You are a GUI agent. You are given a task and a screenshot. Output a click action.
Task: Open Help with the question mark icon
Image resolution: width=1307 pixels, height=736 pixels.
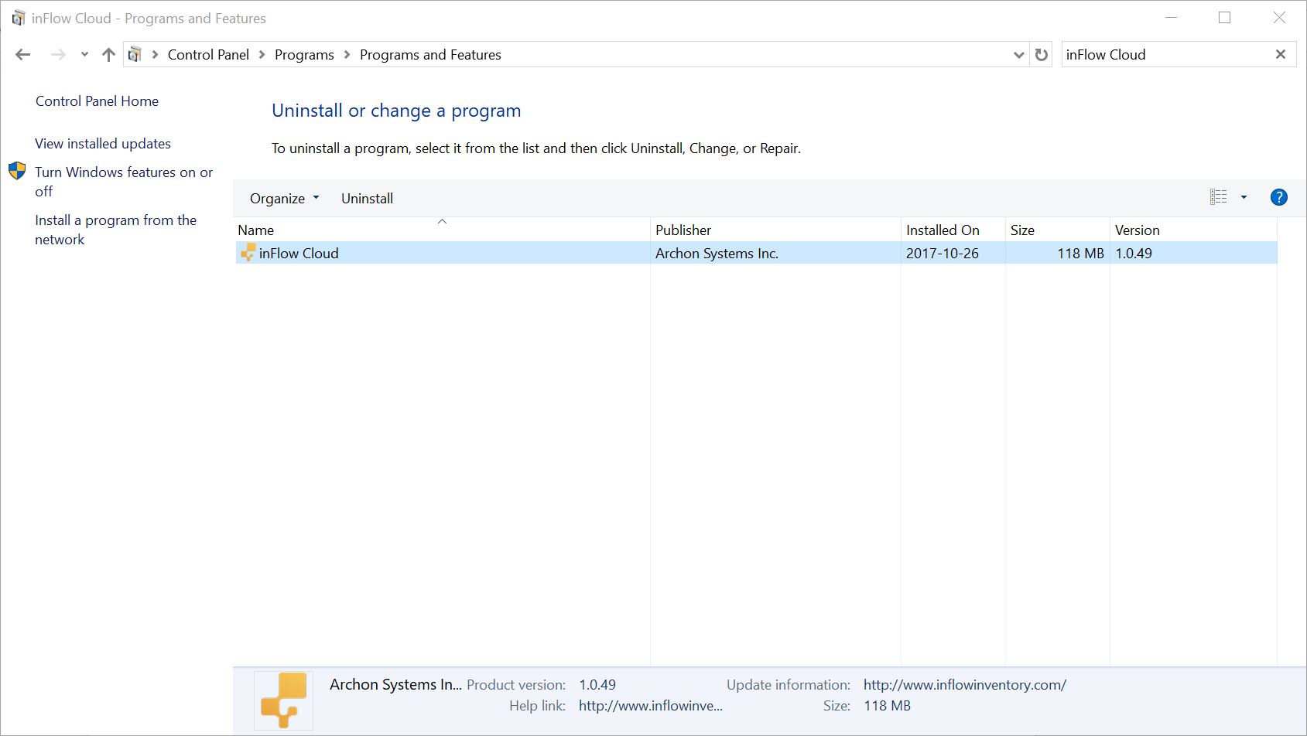pos(1279,197)
